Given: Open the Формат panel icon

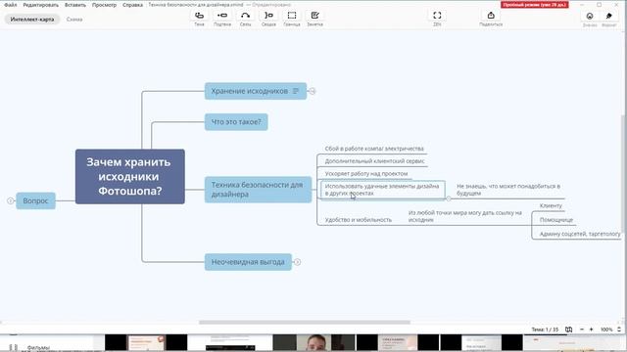Looking at the screenshot, I should pos(609,16).
